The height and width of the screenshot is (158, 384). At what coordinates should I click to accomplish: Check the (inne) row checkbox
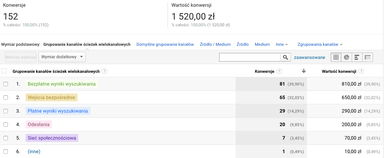[6, 151]
